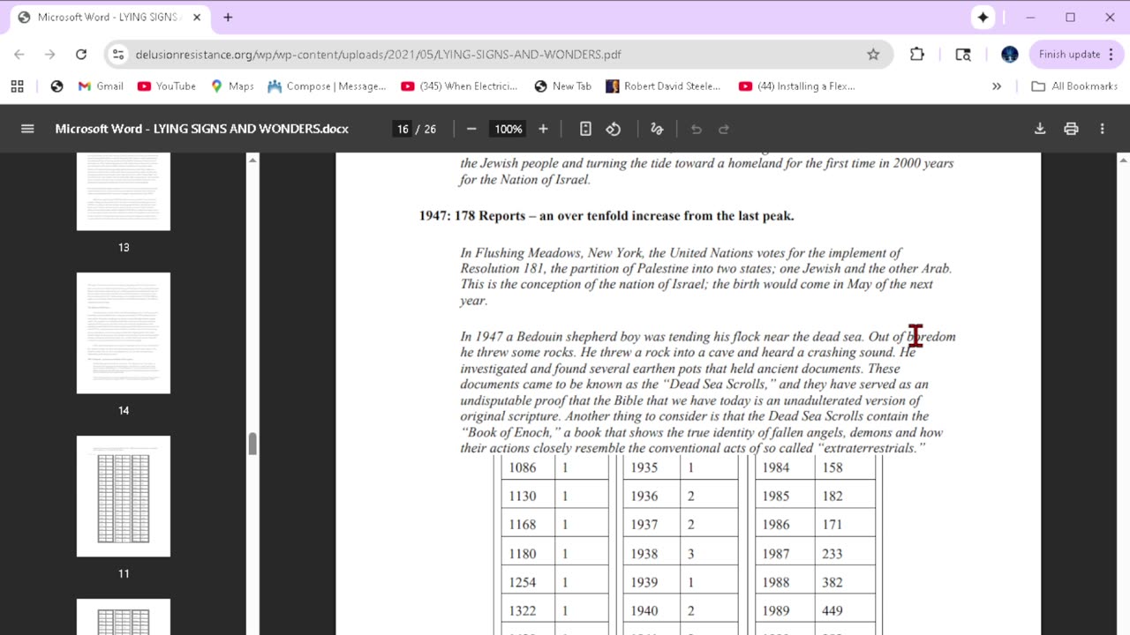The image size is (1130, 635).
Task: Click the Finish update button
Action: [x=1076, y=54]
